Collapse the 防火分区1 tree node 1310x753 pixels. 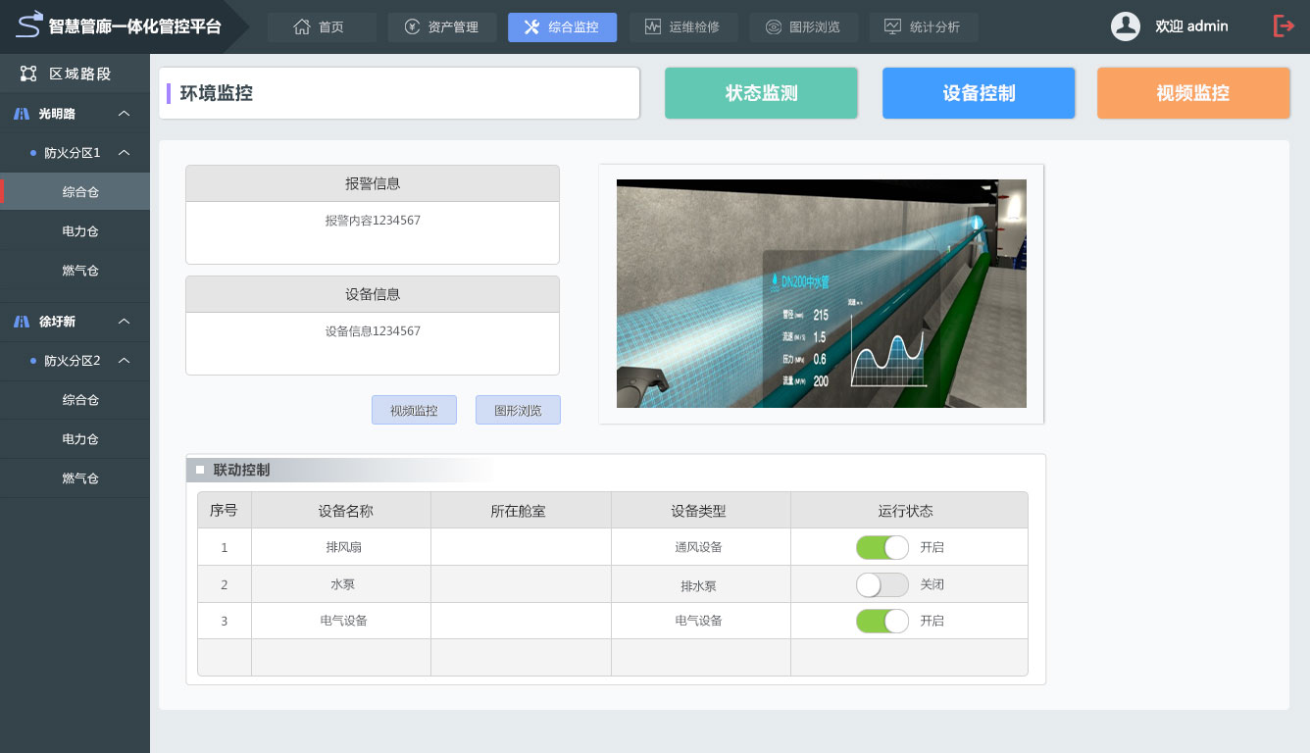pyautogui.click(x=125, y=153)
